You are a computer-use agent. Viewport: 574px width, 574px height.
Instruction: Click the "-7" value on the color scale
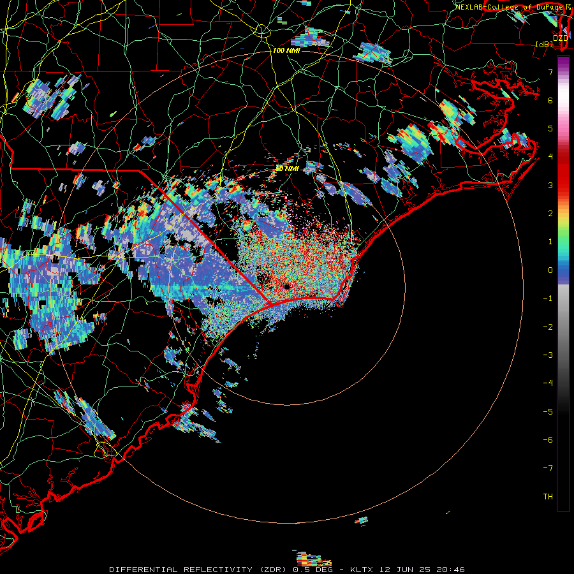click(x=548, y=468)
